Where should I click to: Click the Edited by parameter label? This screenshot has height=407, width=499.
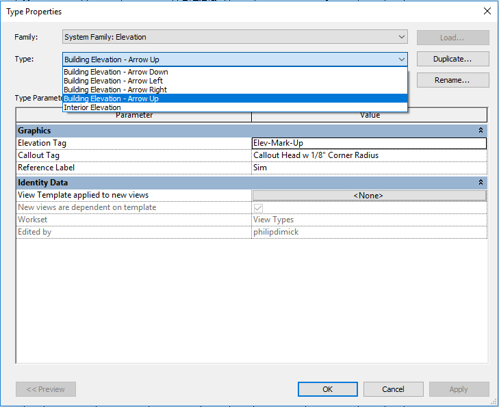pos(34,232)
